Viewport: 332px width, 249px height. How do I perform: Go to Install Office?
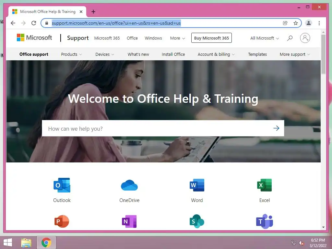[x=173, y=54]
